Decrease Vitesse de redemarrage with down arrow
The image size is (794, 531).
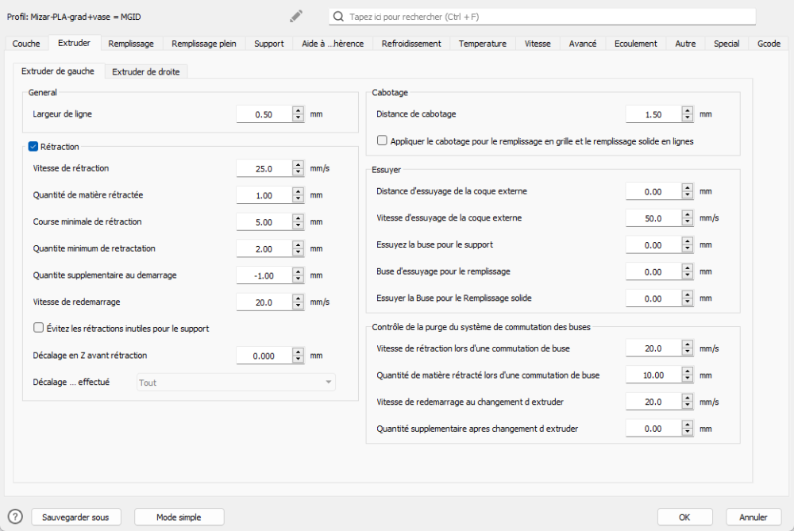click(299, 306)
